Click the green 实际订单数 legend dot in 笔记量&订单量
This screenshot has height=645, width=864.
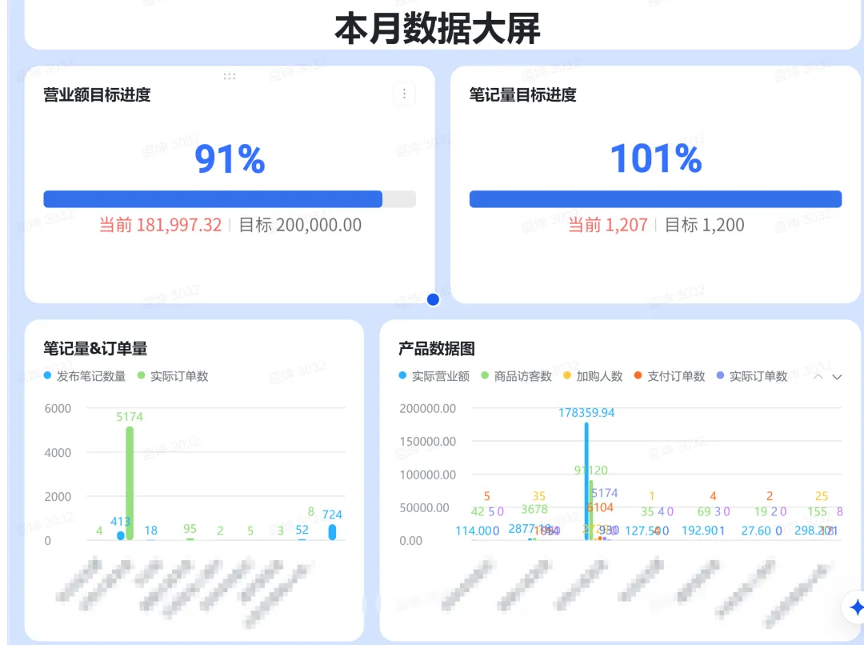click(142, 376)
